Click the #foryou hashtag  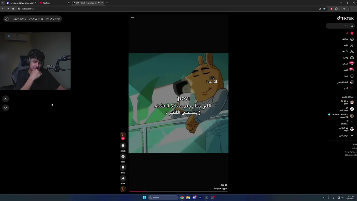coord(218,189)
